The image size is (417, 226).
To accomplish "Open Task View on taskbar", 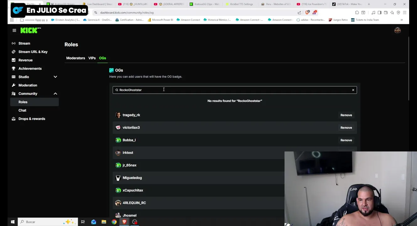I will 83,222.
